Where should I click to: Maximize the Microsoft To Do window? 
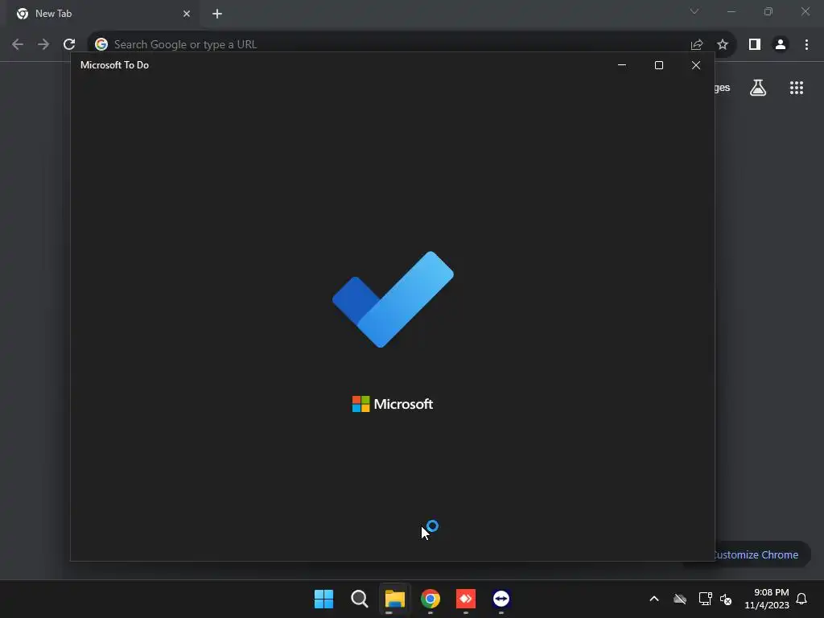pos(659,65)
